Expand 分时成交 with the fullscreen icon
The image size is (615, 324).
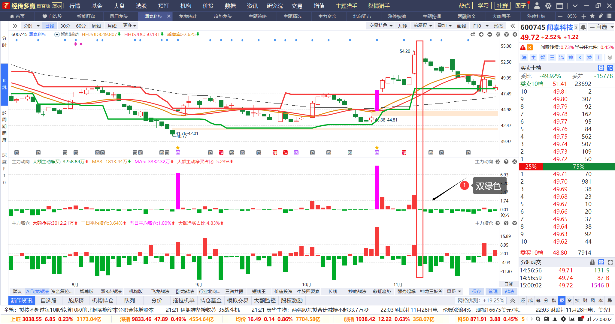click(610, 262)
